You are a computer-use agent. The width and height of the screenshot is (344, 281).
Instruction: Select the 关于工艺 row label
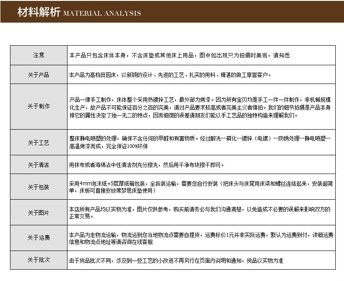click(38, 143)
